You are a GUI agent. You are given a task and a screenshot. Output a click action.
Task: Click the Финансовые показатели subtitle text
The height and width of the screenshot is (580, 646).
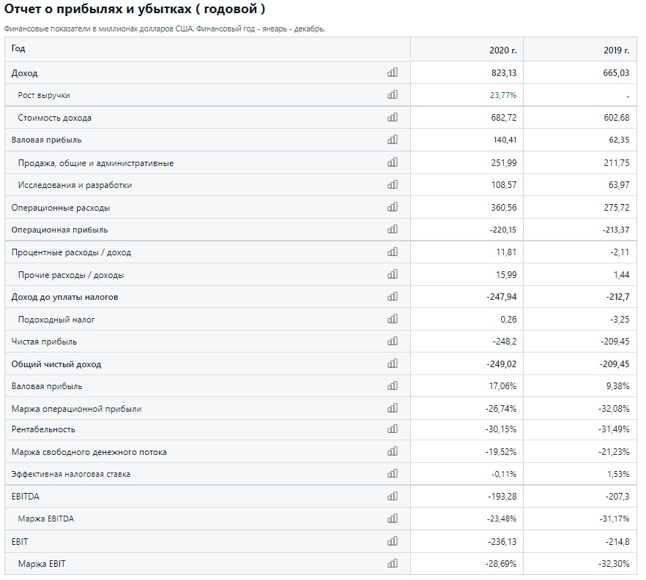[x=164, y=29]
